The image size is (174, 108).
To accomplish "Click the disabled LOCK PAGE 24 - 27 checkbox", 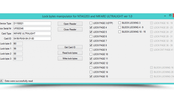I will tap(151, 32).
